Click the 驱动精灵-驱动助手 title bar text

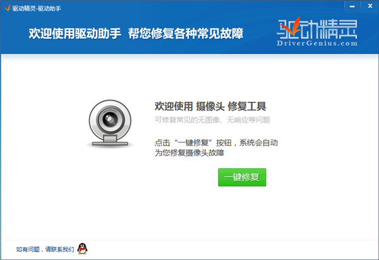(37, 8)
